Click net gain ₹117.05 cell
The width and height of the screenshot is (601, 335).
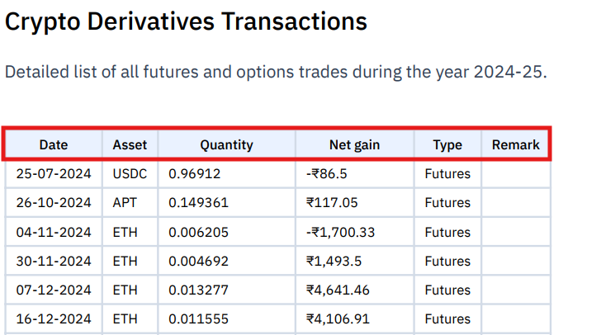[x=354, y=202]
